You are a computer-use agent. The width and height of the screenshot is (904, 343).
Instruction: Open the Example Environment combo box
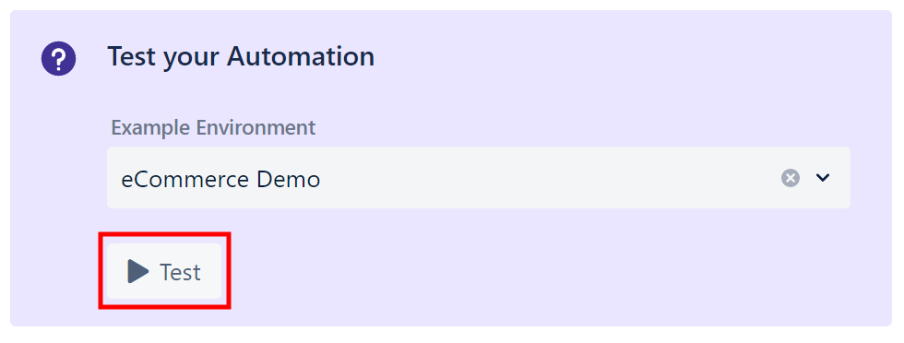coord(478,178)
